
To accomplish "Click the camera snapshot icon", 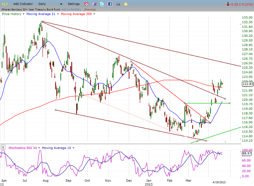I will tap(118, 4).
